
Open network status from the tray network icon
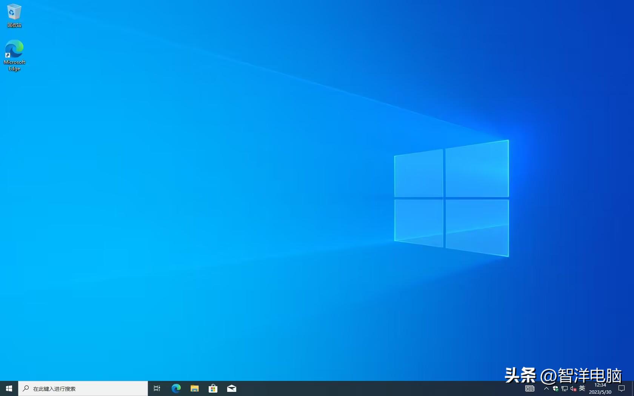click(x=564, y=389)
